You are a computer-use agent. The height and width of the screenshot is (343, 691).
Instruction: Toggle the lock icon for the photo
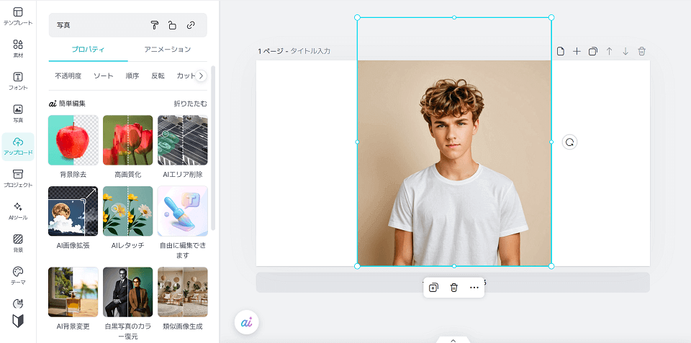point(172,25)
